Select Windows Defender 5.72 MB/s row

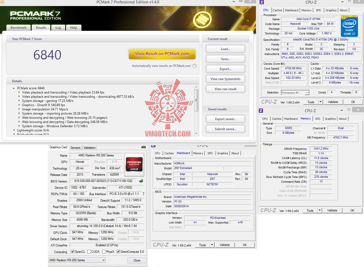[55, 126]
